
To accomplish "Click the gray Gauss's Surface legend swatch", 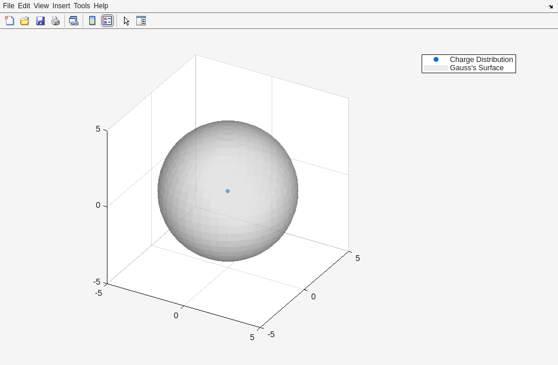I will click(436, 68).
